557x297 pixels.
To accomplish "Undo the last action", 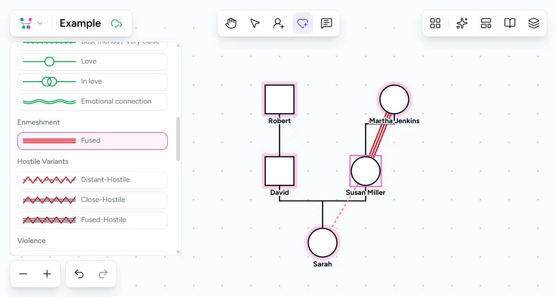I will coord(79,274).
